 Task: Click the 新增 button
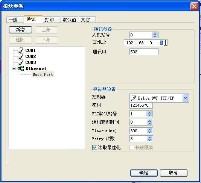(x=20, y=30)
